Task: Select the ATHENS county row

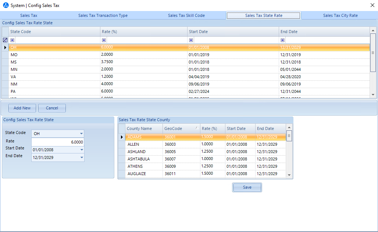Action: point(206,166)
